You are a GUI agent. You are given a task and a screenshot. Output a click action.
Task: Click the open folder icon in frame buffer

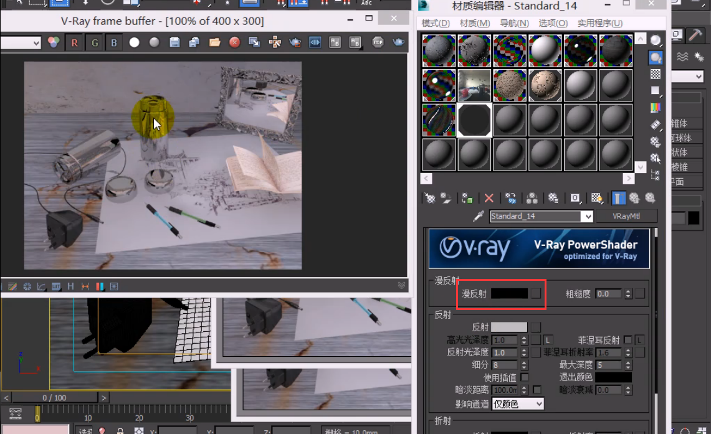click(215, 42)
